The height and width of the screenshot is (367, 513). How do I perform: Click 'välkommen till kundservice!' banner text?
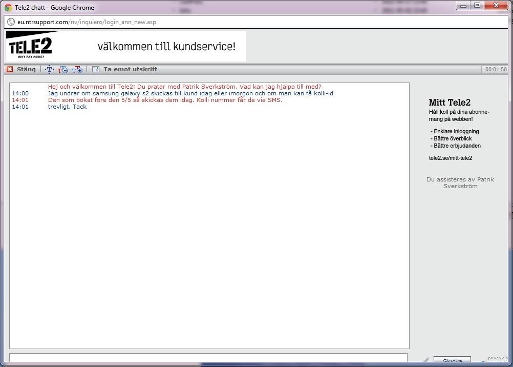click(166, 46)
